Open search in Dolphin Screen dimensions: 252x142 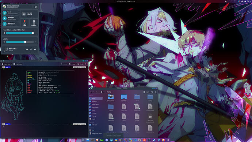coord(152,92)
